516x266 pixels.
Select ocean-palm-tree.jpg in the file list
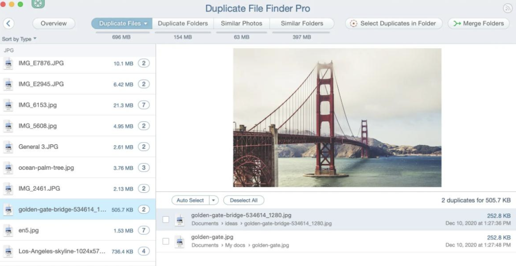78,168
